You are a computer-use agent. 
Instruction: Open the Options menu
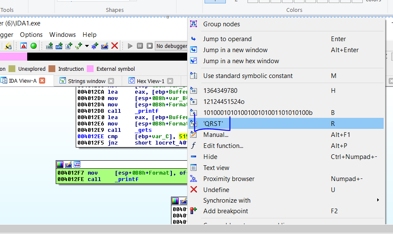tap(31, 35)
